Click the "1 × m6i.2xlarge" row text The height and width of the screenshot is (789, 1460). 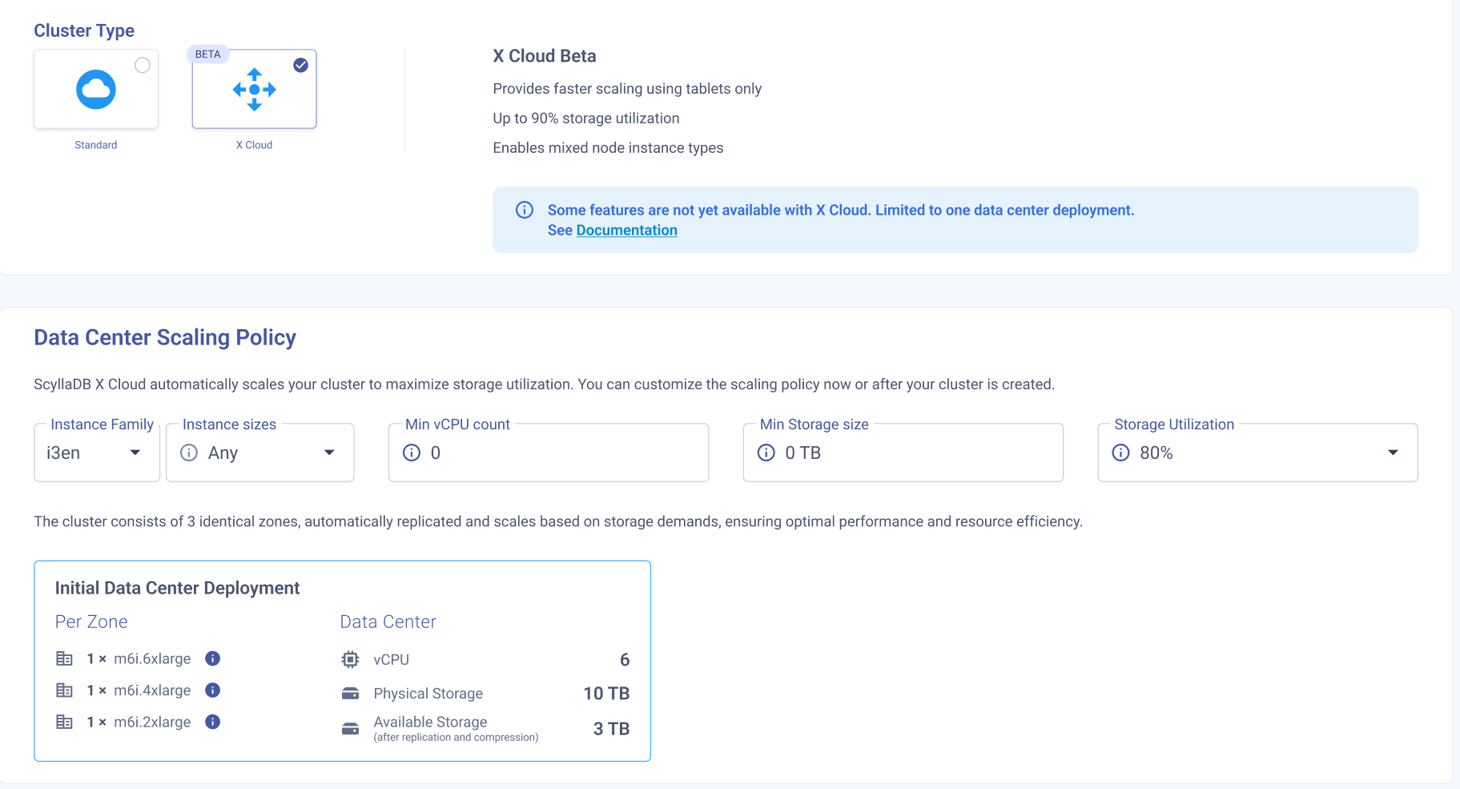pos(139,722)
